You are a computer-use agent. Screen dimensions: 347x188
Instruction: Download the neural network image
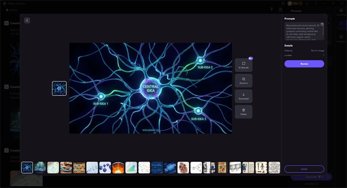[x=243, y=96]
